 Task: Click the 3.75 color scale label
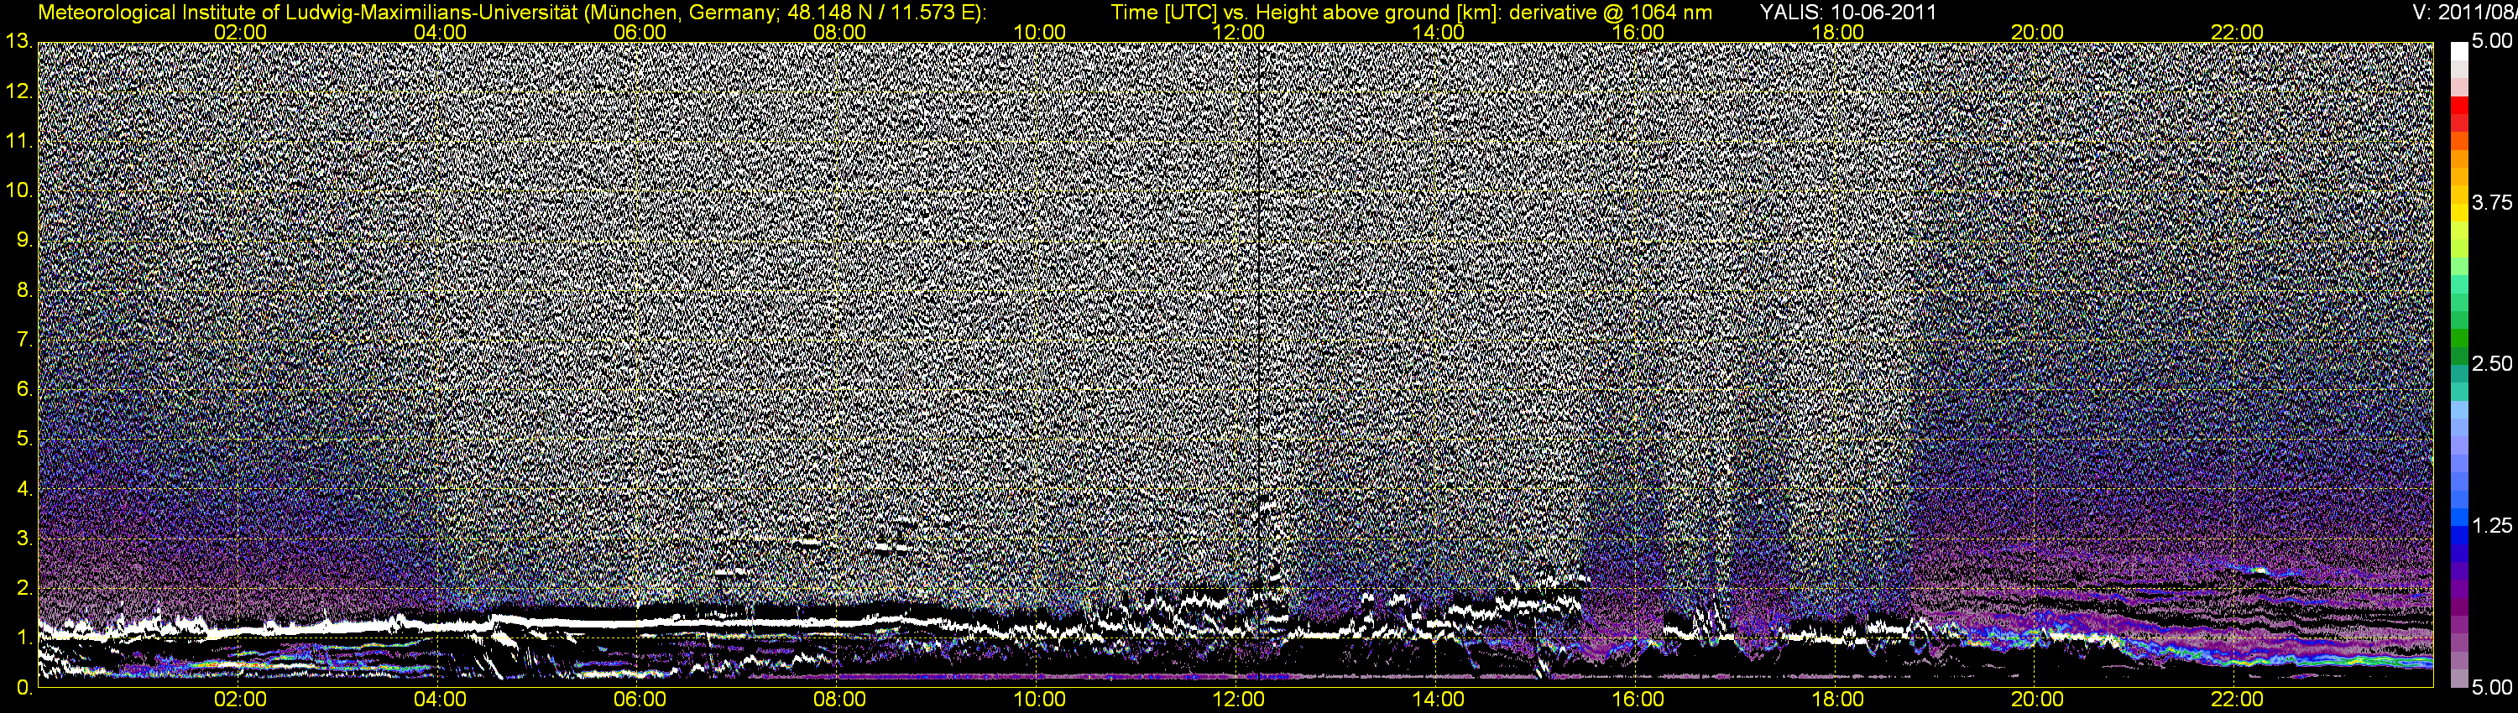pos(2492,203)
